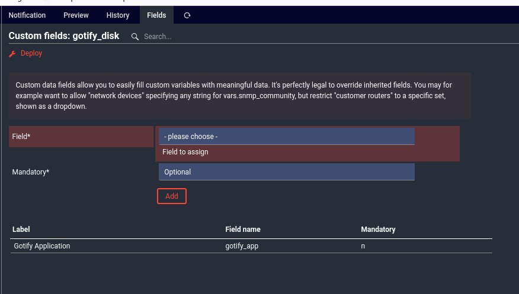Open the Mandatory dropdown showing Optional

(x=286, y=172)
